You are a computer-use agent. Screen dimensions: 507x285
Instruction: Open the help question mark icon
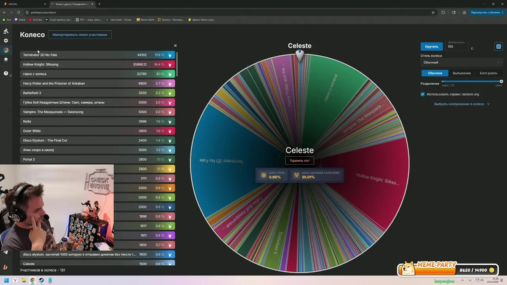[x=6, y=73]
